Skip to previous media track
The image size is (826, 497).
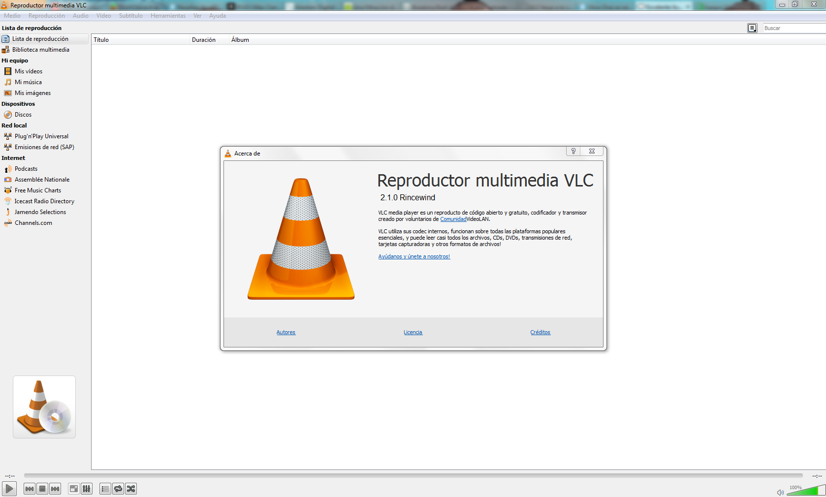tap(30, 489)
